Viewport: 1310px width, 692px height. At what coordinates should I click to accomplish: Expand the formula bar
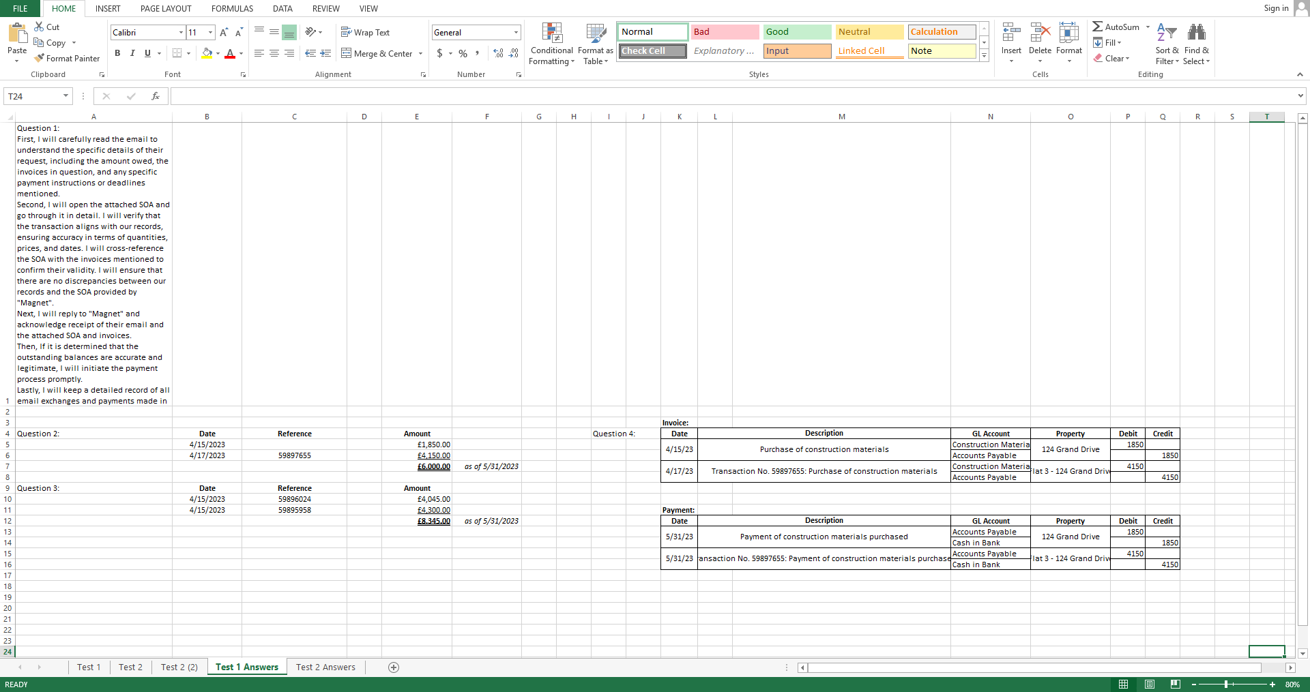1300,96
